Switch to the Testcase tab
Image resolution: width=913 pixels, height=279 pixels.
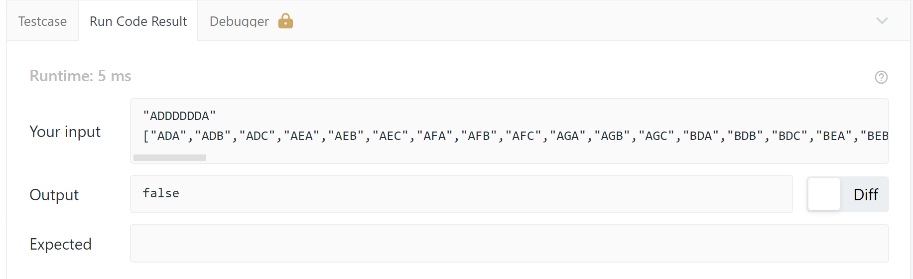point(42,21)
